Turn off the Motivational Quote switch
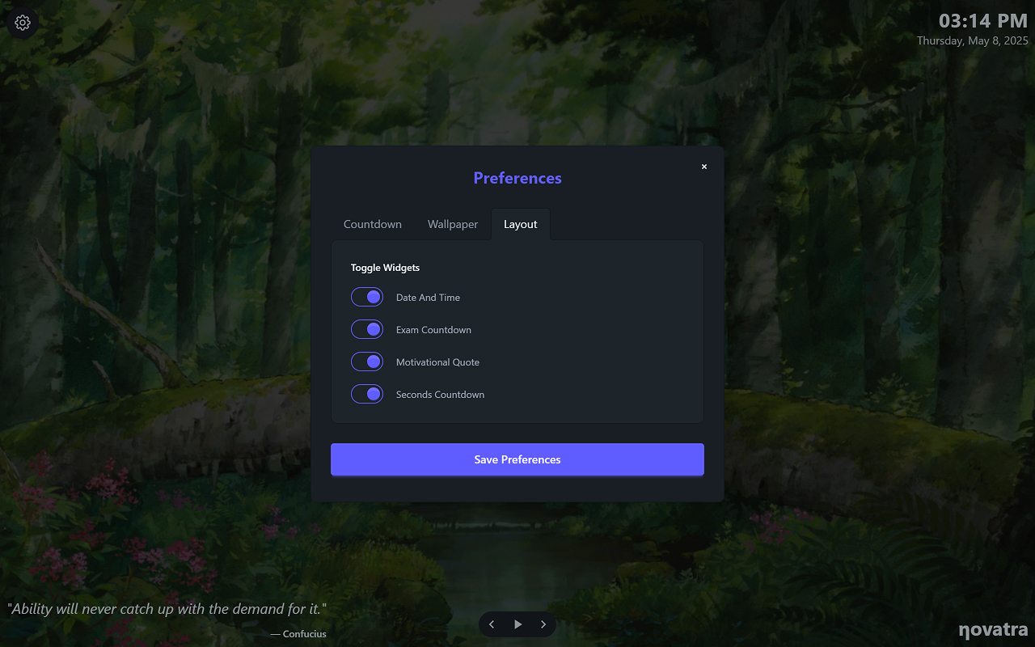This screenshot has height=647, width=1035. [367, 362]
